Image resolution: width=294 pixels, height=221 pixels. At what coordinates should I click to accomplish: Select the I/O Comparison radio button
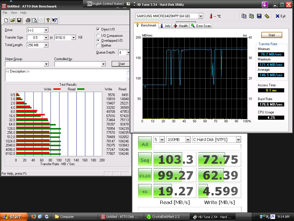tap(98, 36)
